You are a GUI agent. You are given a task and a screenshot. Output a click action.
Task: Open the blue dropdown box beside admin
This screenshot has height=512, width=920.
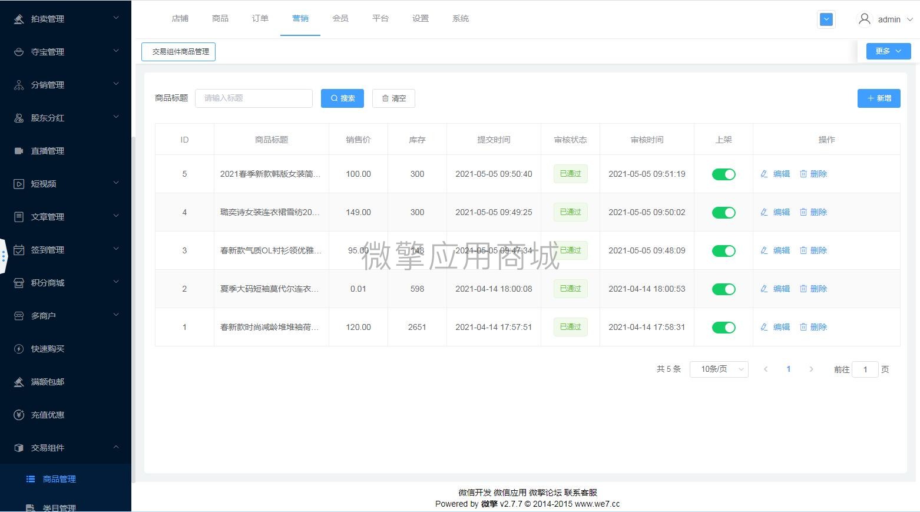[x=826, y=19]
